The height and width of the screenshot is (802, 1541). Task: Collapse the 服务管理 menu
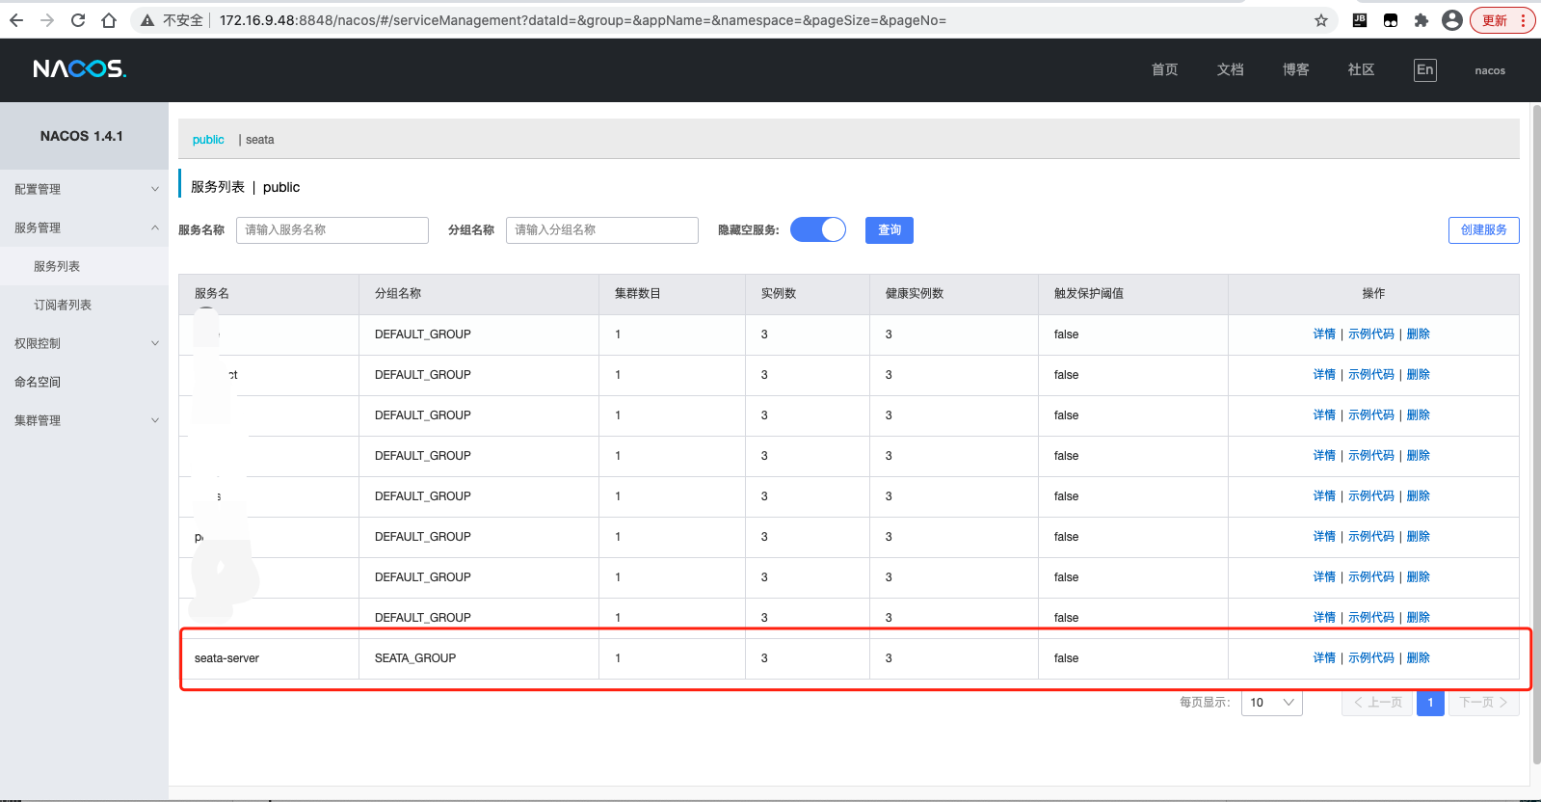(x=84, y=227)
